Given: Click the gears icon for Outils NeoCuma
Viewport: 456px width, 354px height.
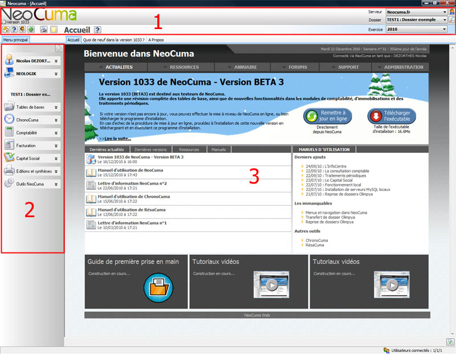Looking at the screenshot, I should pyautogui.click(x=9, y=183).
